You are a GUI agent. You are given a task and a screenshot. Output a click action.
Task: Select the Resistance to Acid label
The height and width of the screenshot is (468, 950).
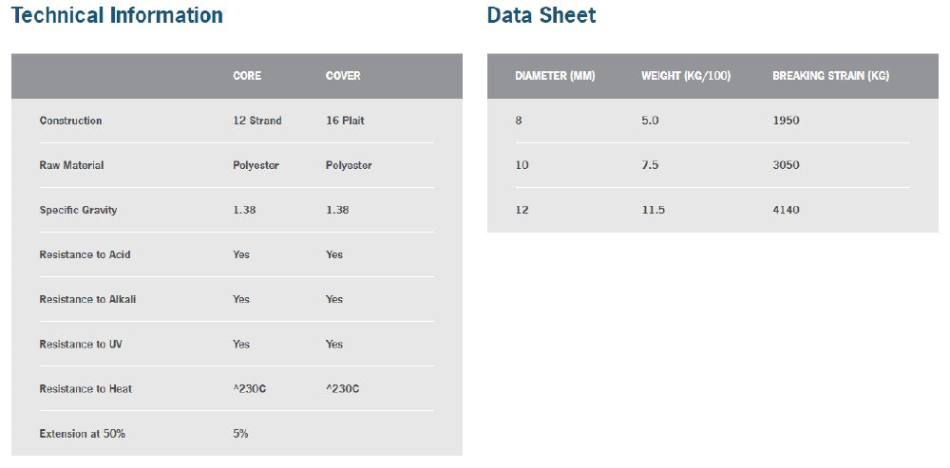click(x=85, y=254)
